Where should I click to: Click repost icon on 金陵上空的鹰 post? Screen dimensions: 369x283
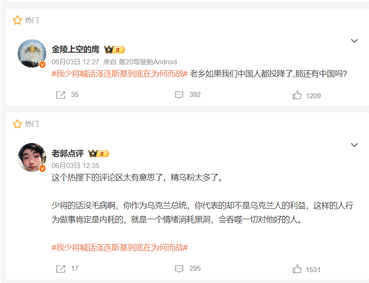[x=60, y=95]
